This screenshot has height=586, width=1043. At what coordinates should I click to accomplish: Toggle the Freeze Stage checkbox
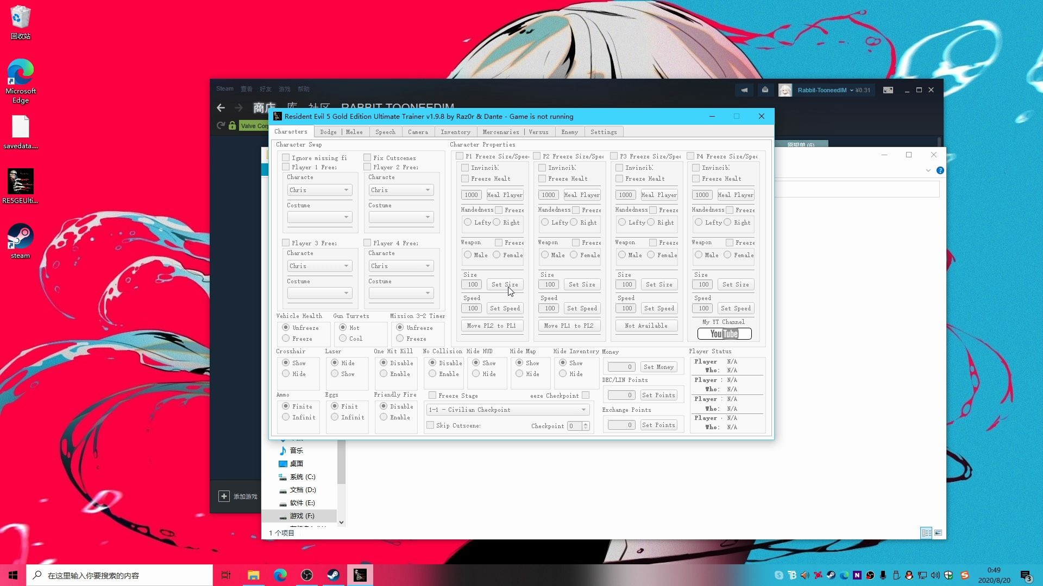[x=432, y=396]
